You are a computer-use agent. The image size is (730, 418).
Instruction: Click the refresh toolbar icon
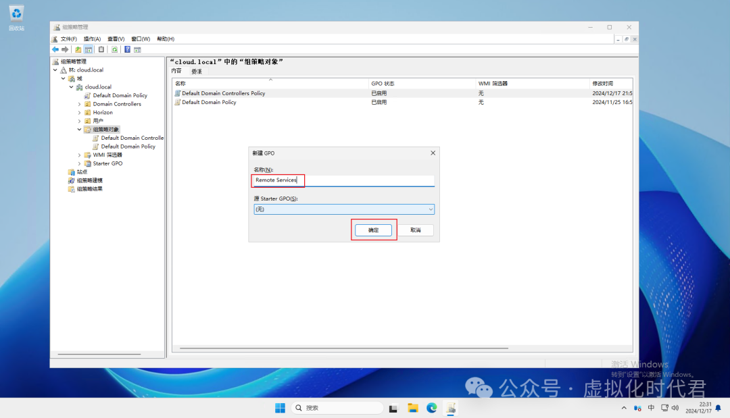tap(114, 49)
